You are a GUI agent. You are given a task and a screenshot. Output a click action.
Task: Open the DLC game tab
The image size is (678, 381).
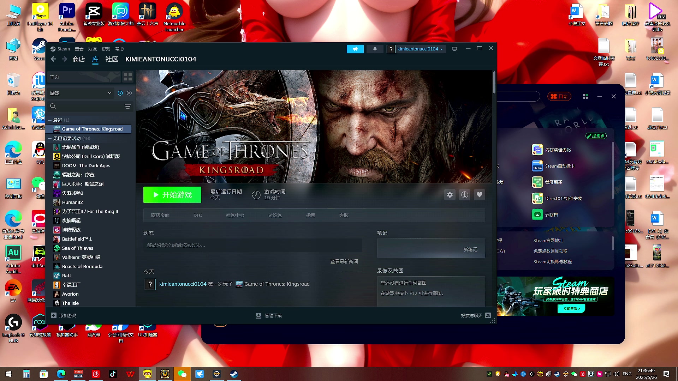coord(198,215)
